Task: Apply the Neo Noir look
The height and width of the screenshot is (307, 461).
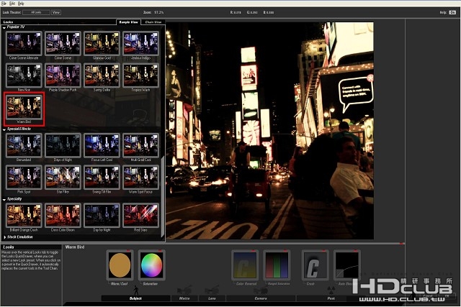Action: point(24,75)
